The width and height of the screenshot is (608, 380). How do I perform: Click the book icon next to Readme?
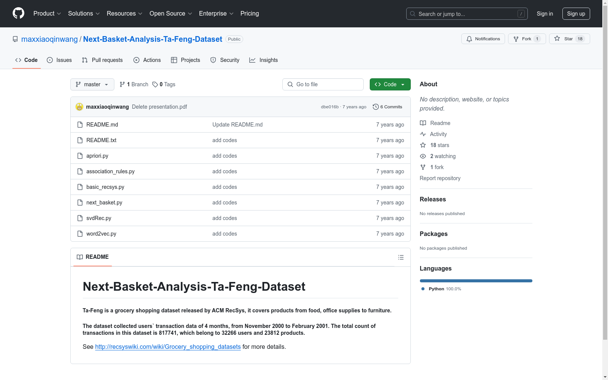point(423,123)
